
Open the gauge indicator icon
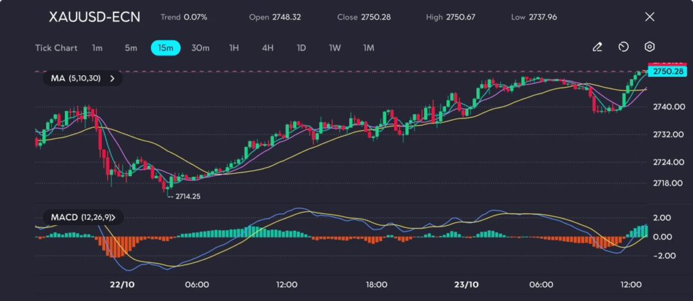(x=623, y=47)
